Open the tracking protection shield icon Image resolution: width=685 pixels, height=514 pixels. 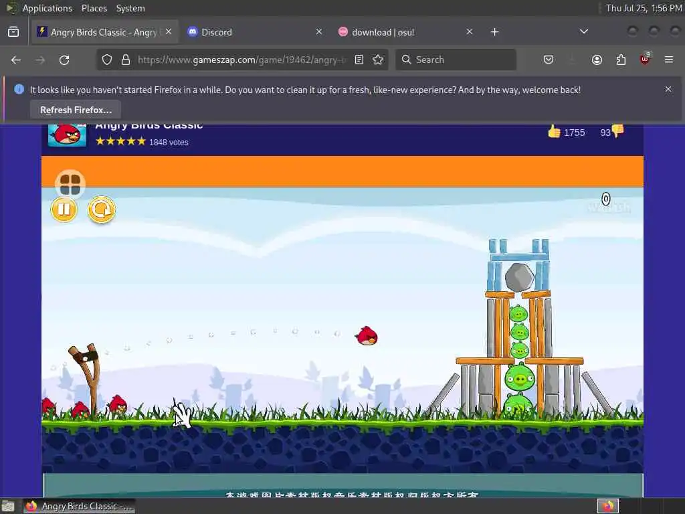[106, 60]
